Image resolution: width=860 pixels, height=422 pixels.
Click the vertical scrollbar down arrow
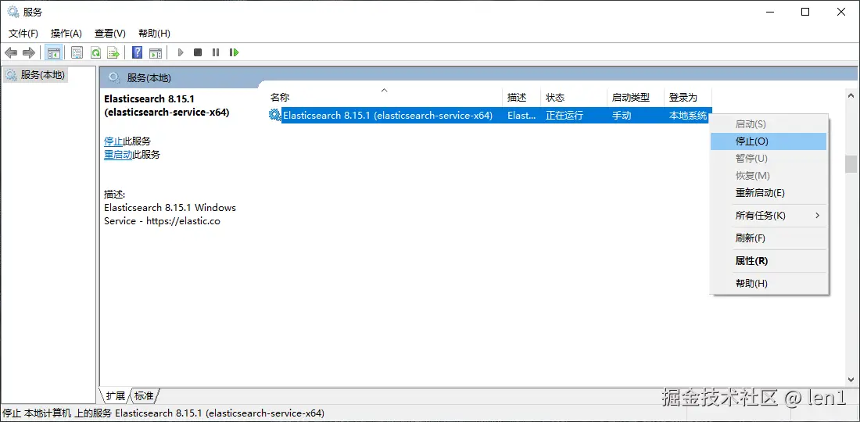851,379
